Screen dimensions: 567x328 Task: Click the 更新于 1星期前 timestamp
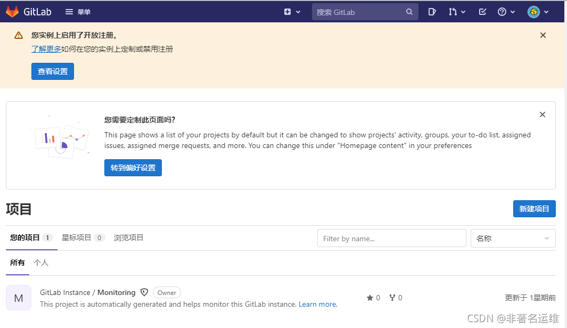[x=530, y=298]
